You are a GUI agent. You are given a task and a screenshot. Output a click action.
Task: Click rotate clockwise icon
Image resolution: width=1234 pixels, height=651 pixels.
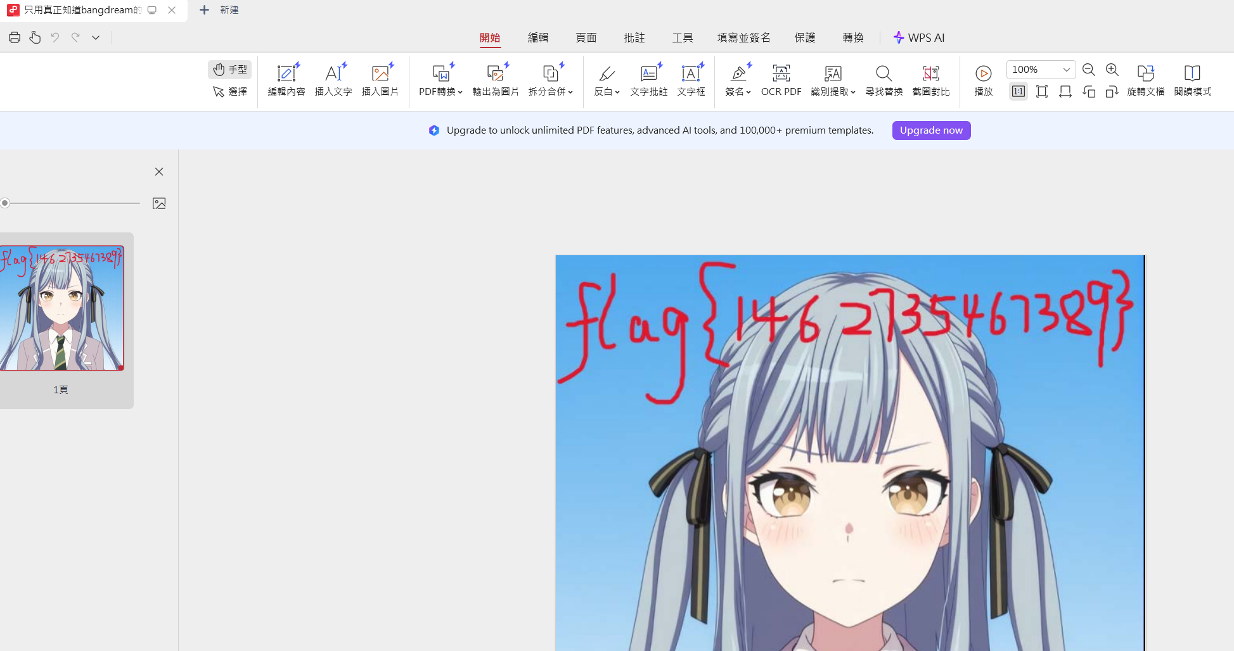1112,92
